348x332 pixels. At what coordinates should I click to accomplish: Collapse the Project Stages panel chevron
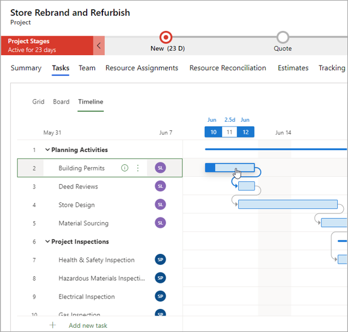point(99,45)
